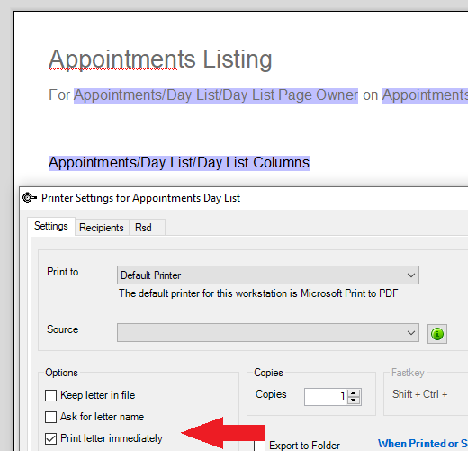Image resolution: width=468 pixels, height=451 pixels.
Task: Uncheck Print letter immediately
Action: pos(50,438)
